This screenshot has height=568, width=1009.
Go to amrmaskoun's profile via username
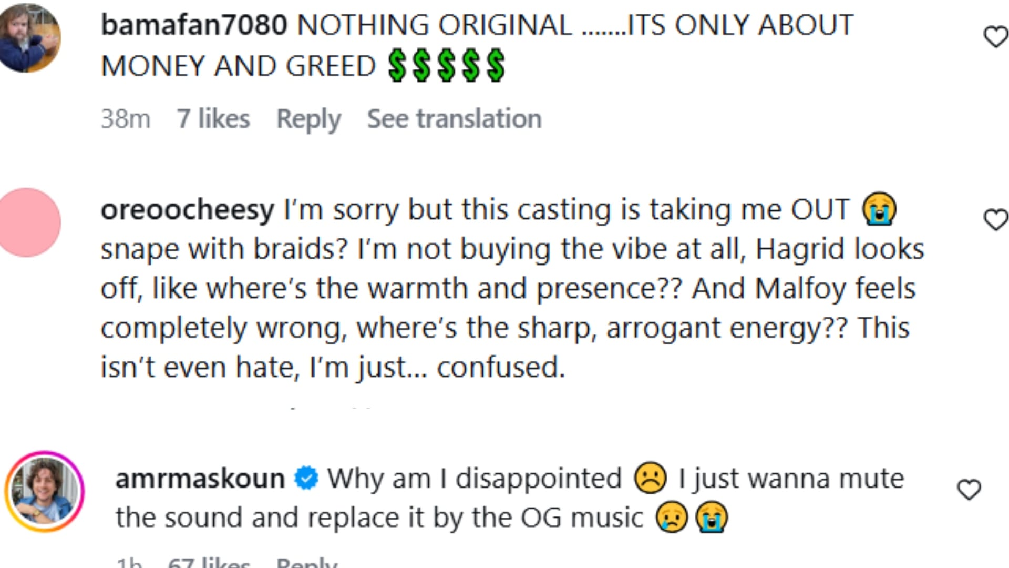200,479
